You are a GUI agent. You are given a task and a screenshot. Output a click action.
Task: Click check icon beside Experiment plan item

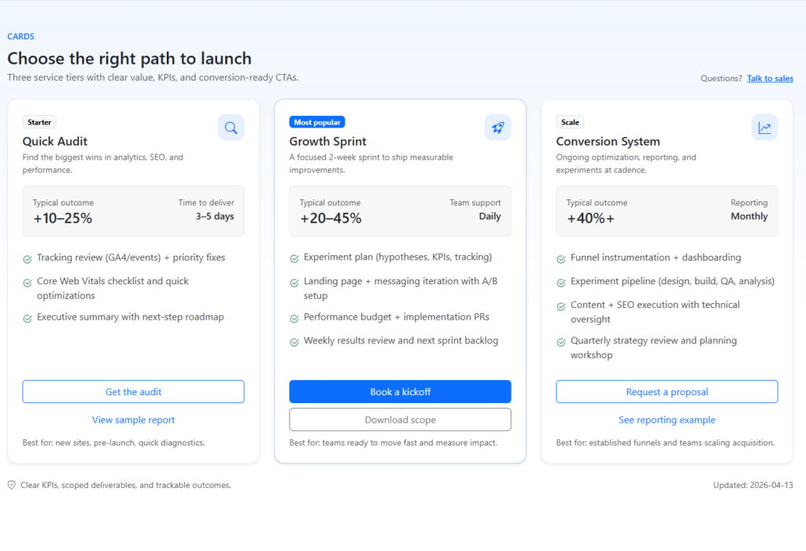[294, 258]
